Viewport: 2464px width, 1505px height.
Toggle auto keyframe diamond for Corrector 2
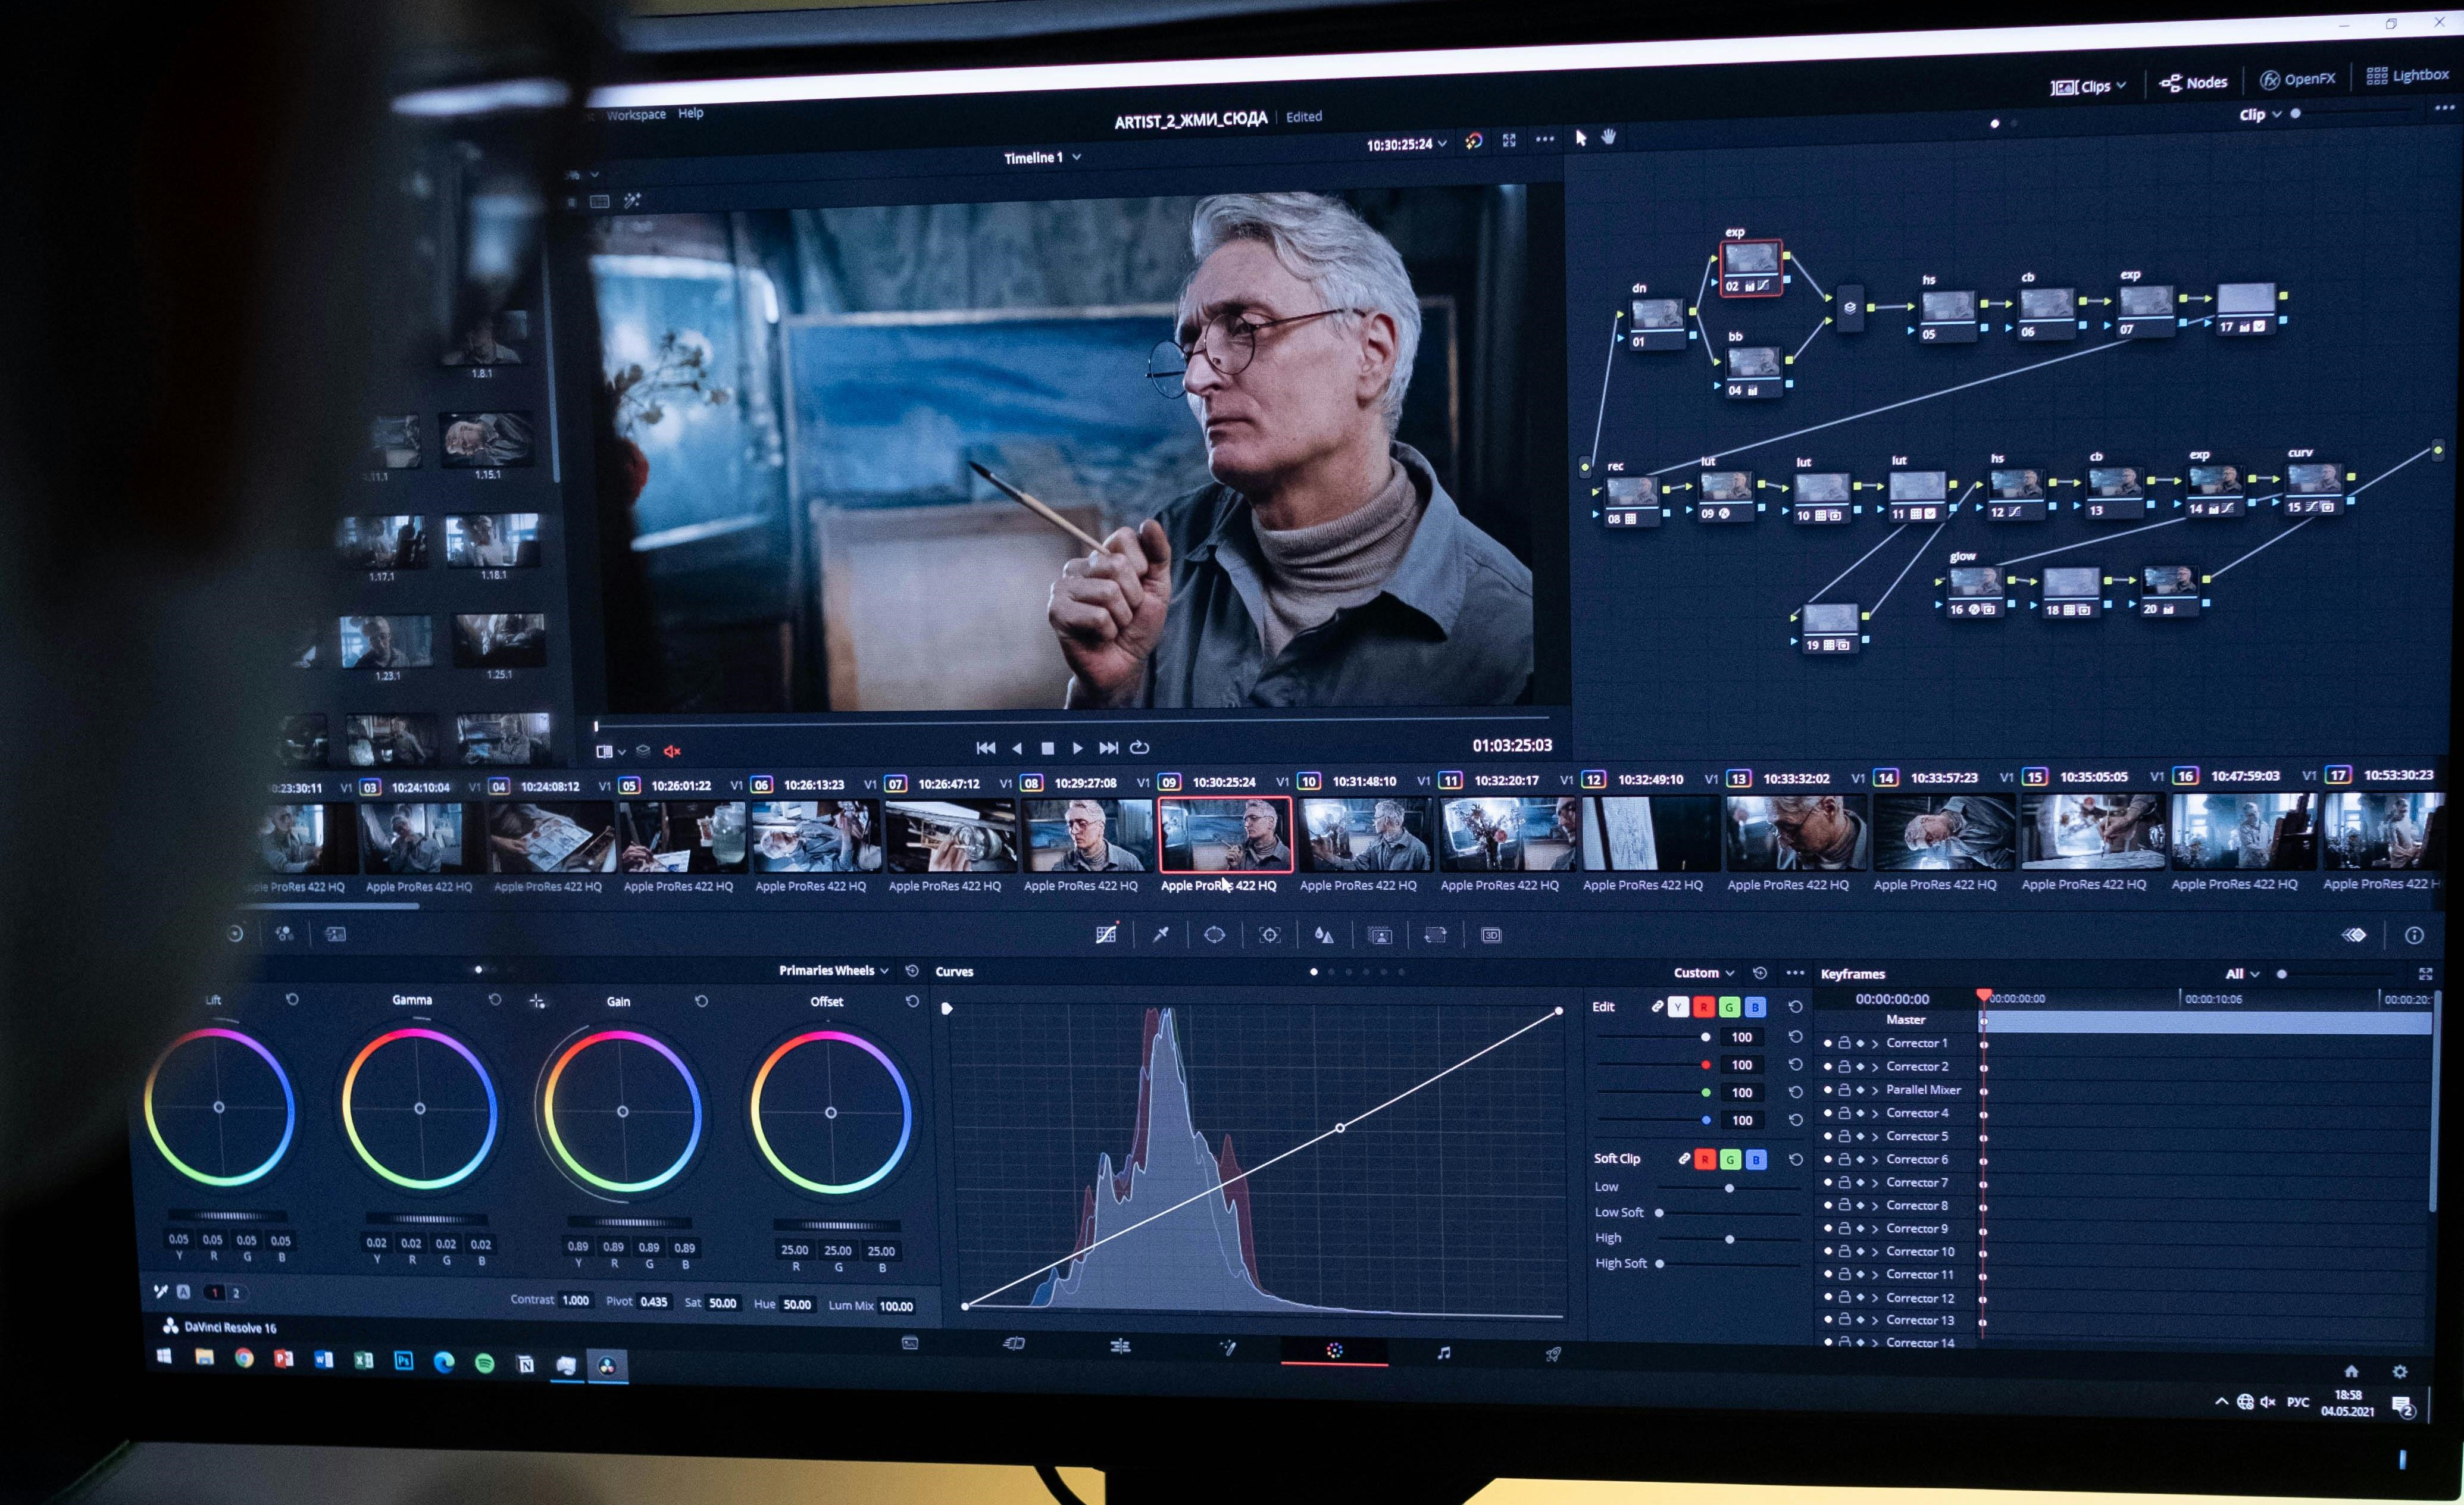coord(1860,1066)
